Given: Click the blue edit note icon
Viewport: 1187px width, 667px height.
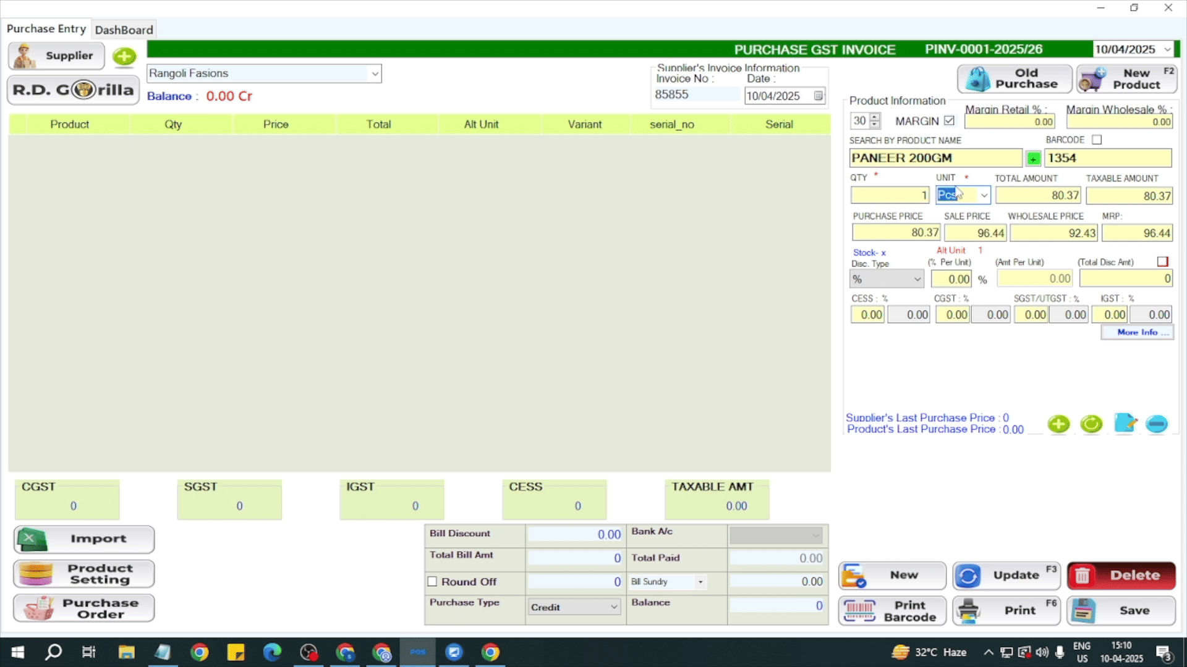Looking at the screenshot, I should coord(1125,424).
